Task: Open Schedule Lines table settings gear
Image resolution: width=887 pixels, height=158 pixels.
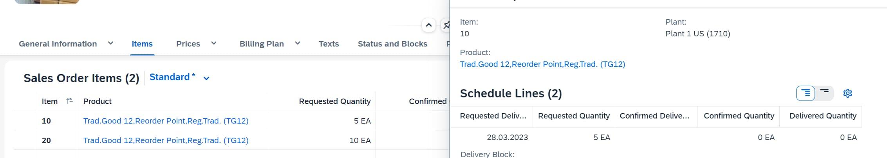Action: 847,93
